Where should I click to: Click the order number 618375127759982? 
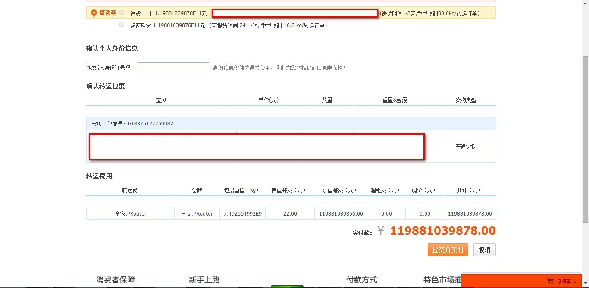150,124
